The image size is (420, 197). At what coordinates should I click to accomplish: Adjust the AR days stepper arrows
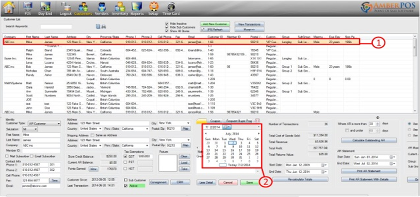point(378,124)
